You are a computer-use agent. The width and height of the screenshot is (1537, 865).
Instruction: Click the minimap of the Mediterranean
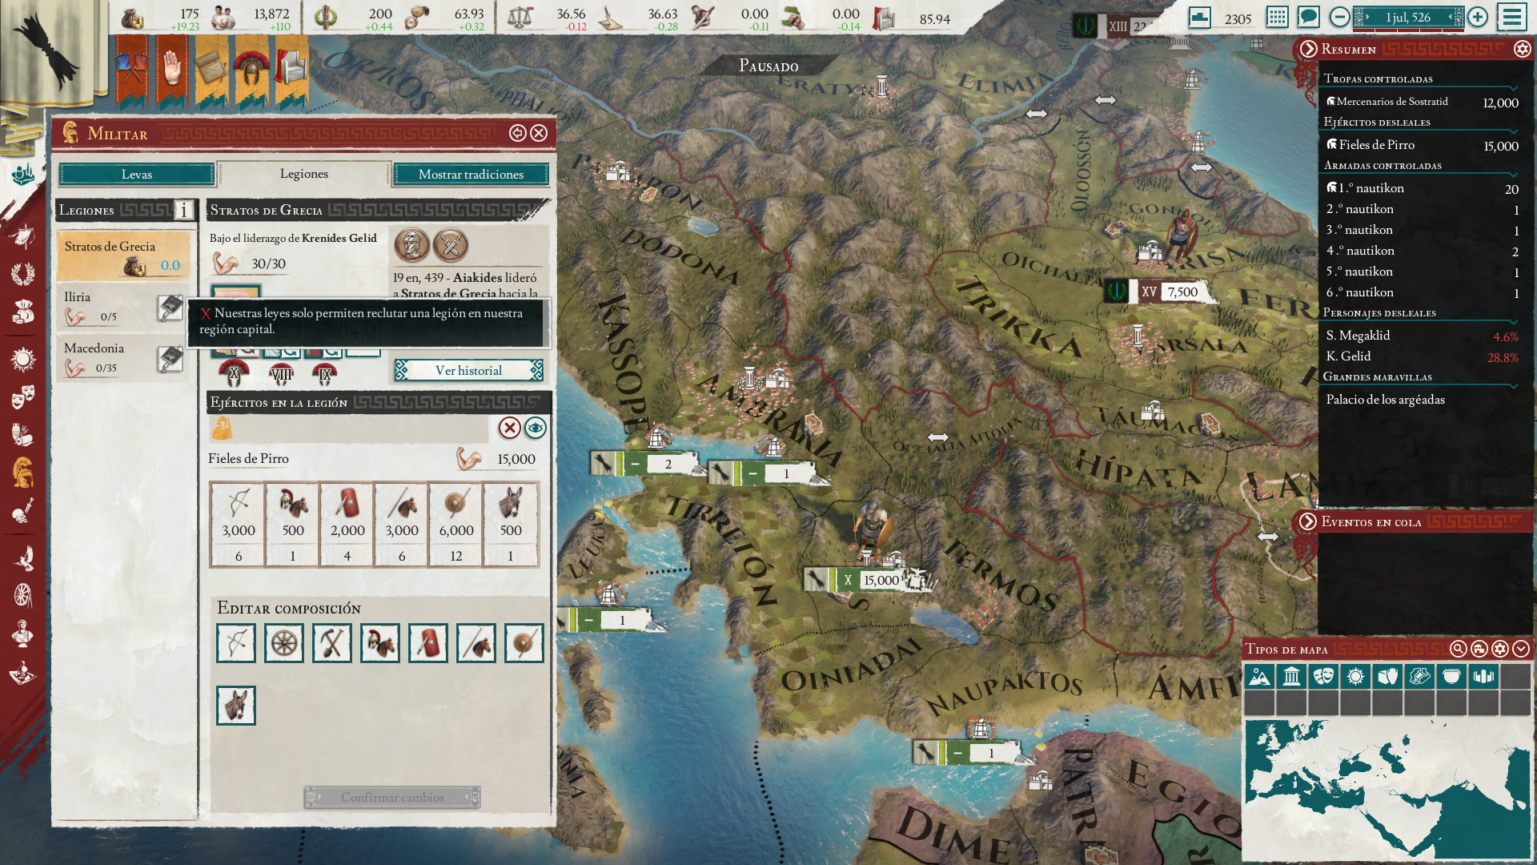pos(1387,790)
